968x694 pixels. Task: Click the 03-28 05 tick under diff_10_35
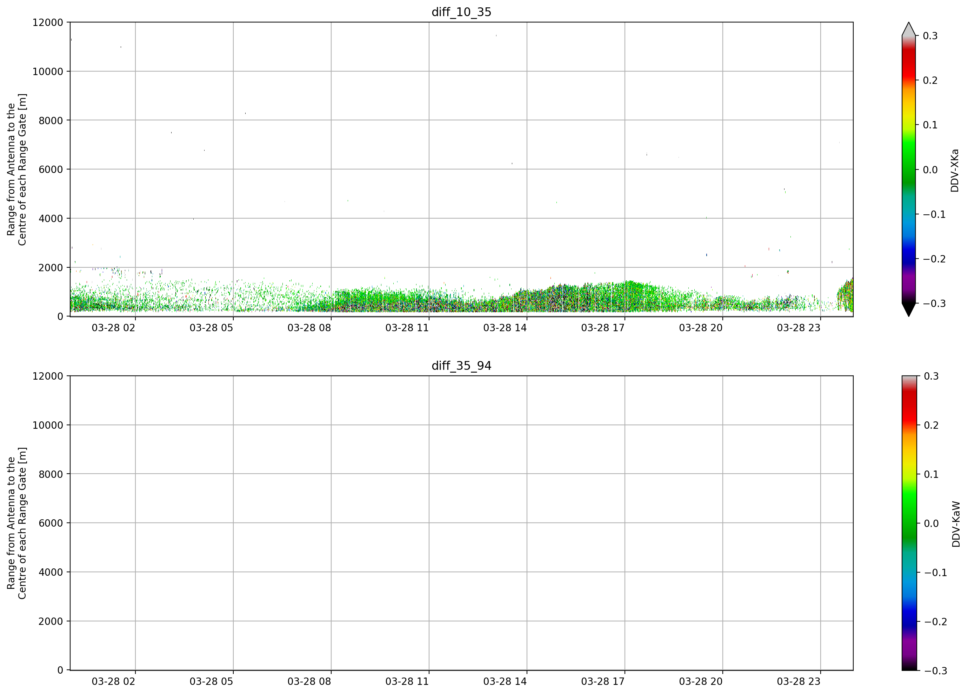point(211,328)
